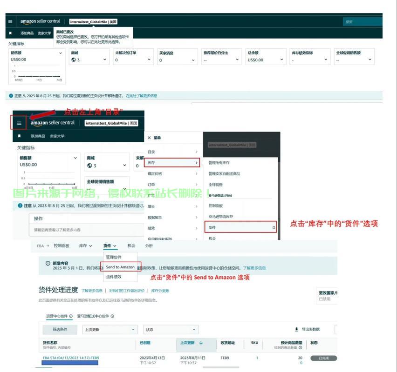
Task: Click the download icon beside 导出表数据
Action: coord(296,329)
